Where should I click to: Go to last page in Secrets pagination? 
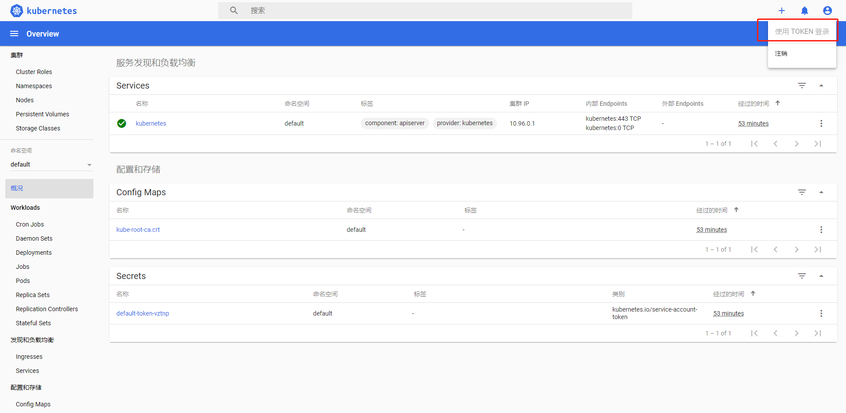818,333
